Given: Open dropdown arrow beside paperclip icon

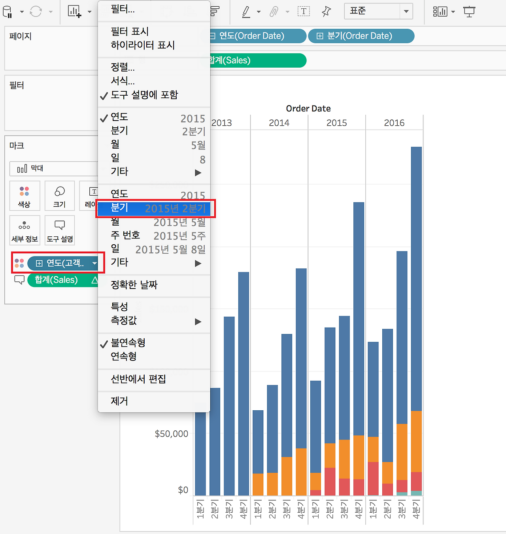Looking at the screenshot, I should (x=287, y=12).
